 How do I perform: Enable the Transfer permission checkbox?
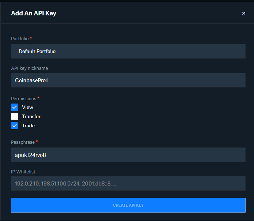point(15,116)
